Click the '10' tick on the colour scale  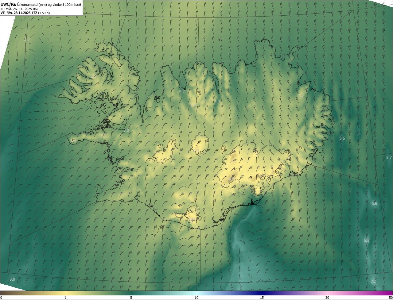click(196, 298)
